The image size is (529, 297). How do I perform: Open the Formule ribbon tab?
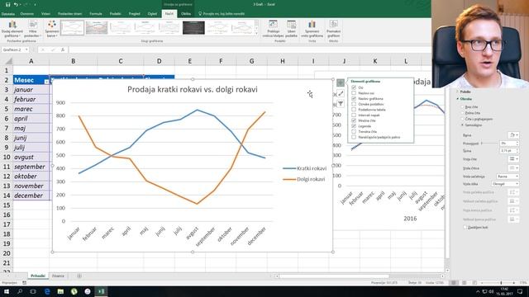click(x=96, y=14)
